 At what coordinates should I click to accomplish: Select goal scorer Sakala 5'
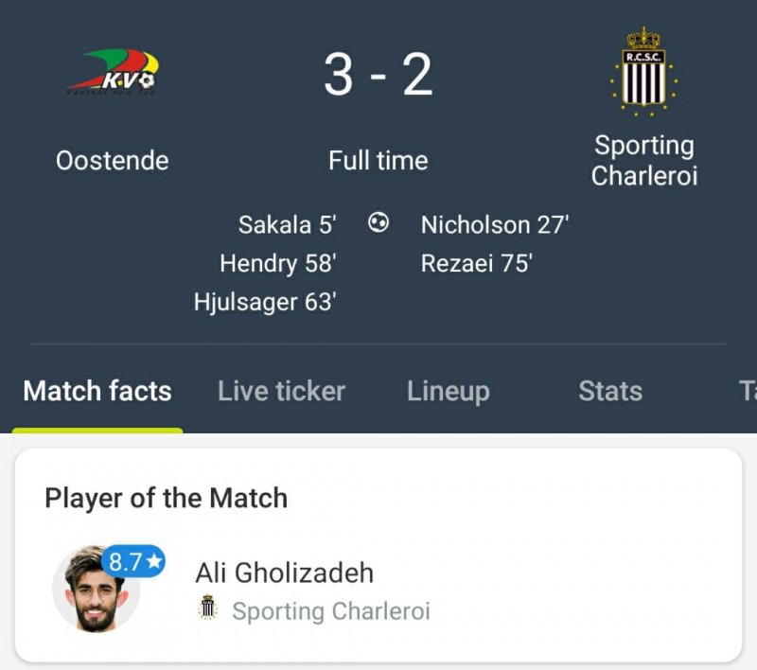click(x=288, y=224)
